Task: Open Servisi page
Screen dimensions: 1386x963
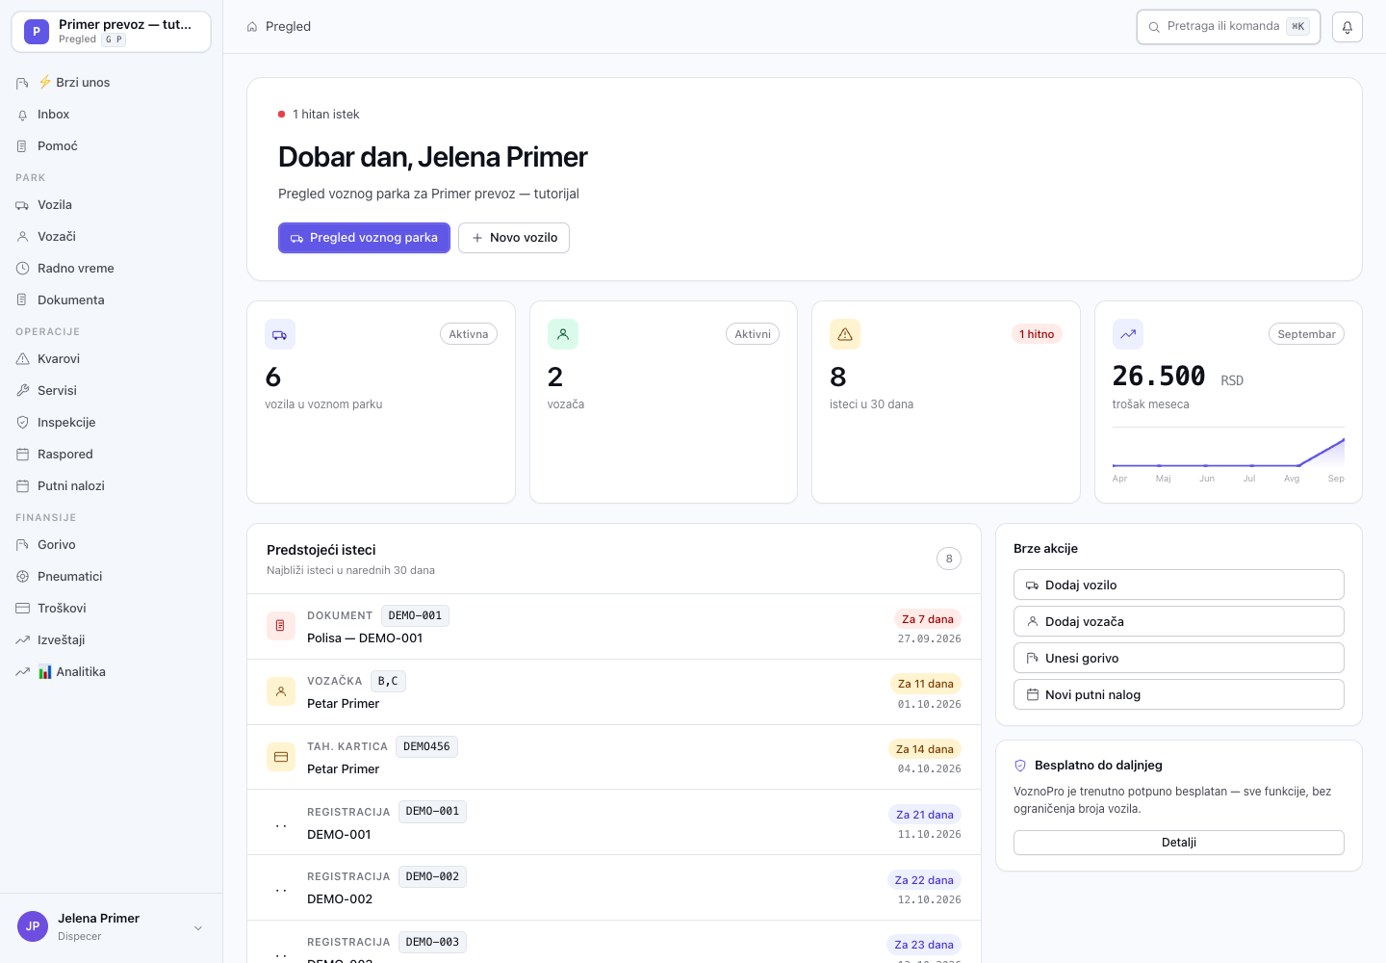Action: point(111,391)
